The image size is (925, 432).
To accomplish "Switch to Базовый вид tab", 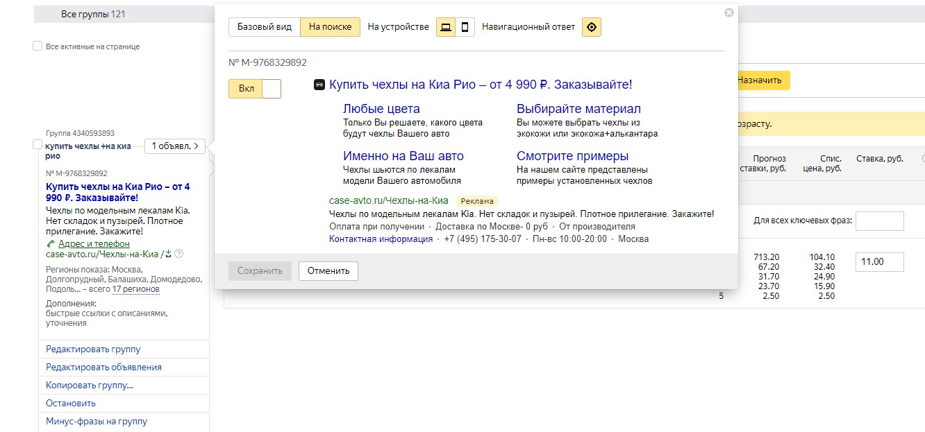I will pyautogui.click(x=265, y=27).
